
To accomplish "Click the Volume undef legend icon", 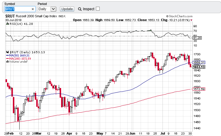I will point(8,62).
